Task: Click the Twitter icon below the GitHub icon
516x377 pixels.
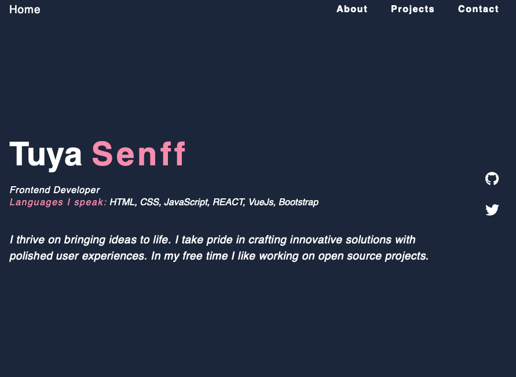Action: pyautogui.click(x=492, y=210)
